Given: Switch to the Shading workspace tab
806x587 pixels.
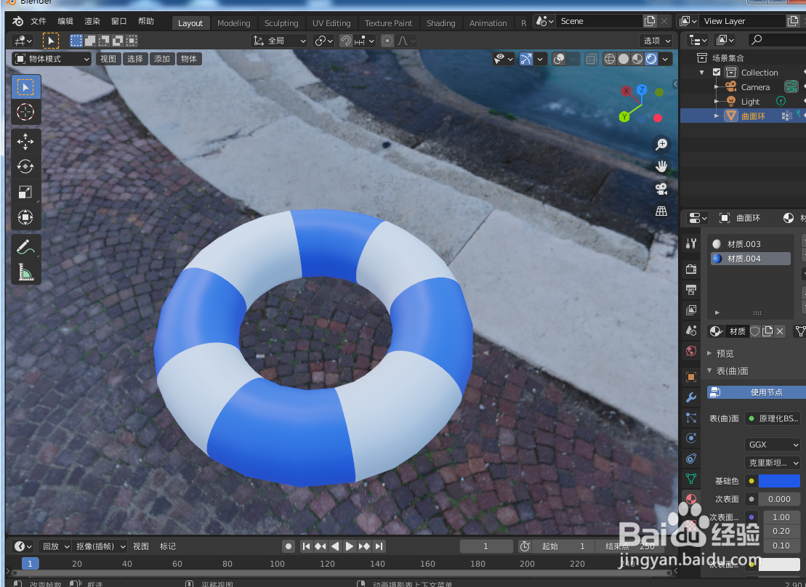Looking at the screenshot, I should (x=441, y=23).
